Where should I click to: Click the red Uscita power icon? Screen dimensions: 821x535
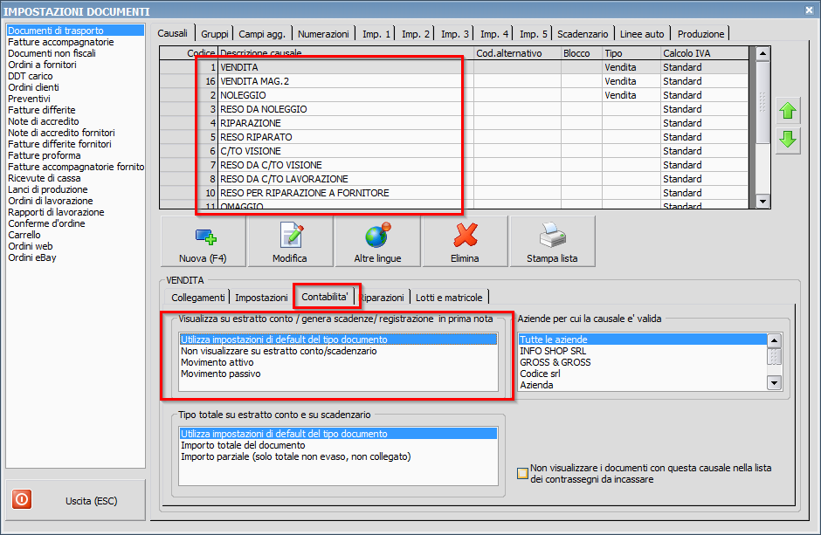[x=22, y=499]
